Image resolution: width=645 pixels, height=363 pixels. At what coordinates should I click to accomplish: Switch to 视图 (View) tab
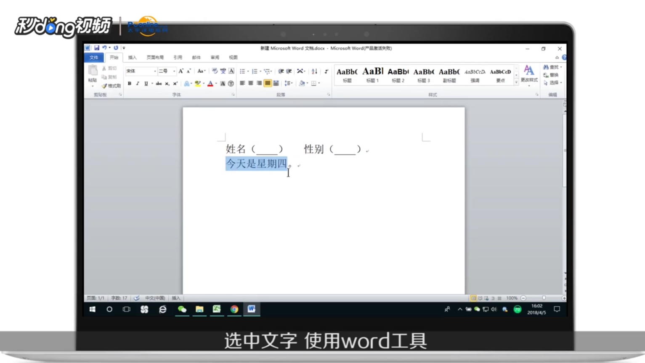coord(233,58)
